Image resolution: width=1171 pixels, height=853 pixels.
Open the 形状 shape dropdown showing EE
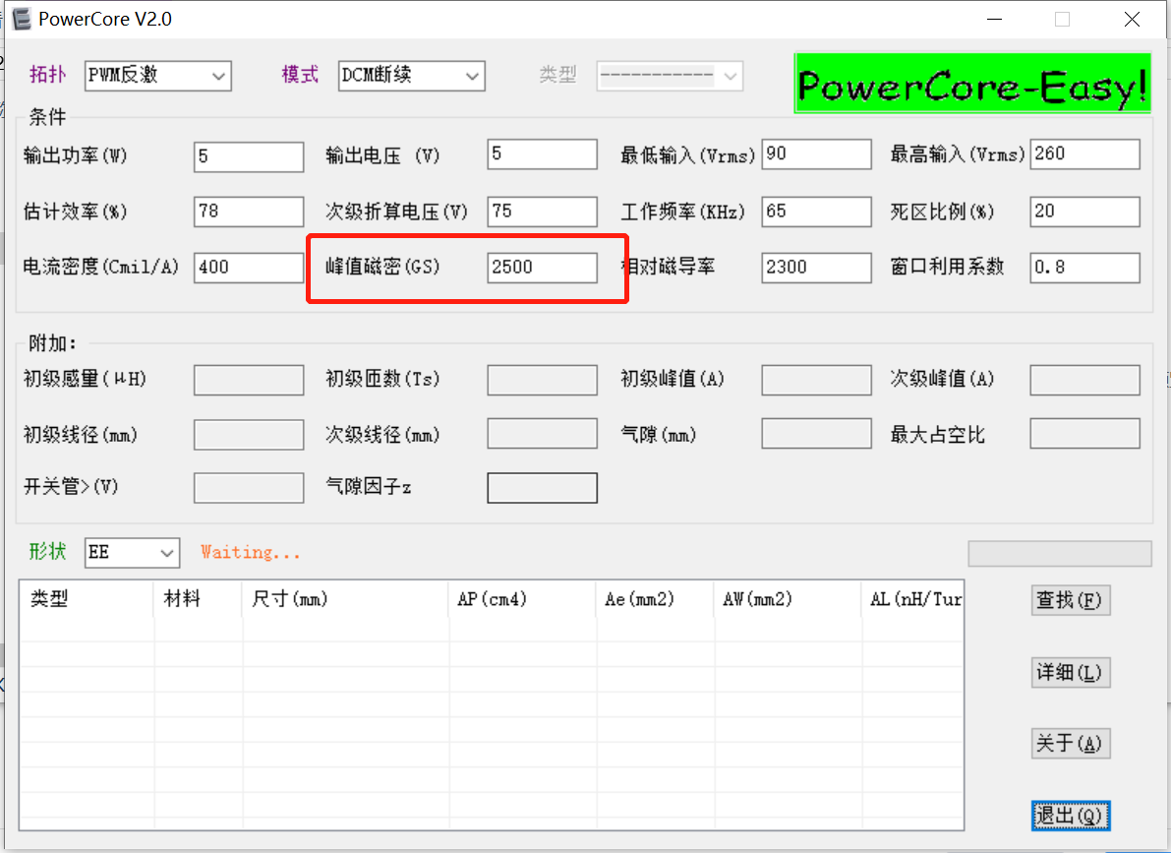132,553
